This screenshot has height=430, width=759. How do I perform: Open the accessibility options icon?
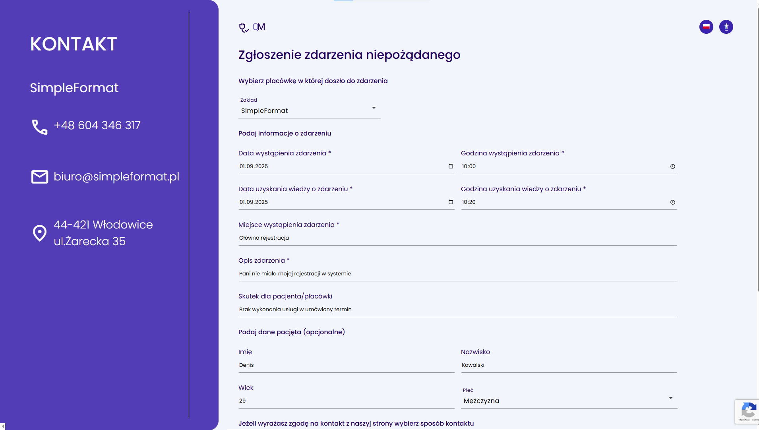tap(726, 27)
